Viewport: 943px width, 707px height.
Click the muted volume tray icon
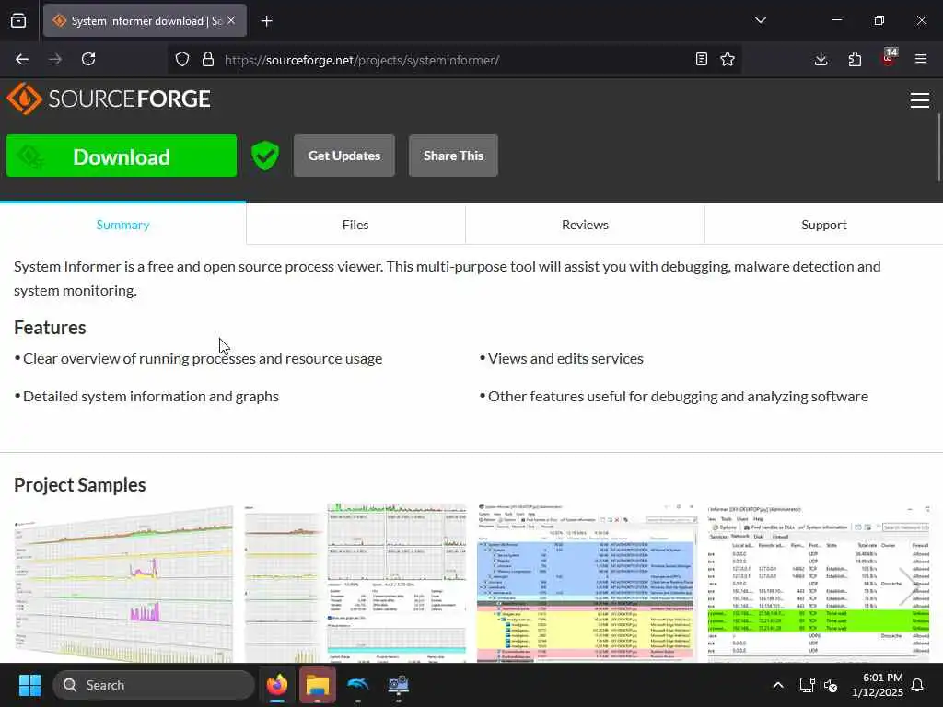[831, 685]
